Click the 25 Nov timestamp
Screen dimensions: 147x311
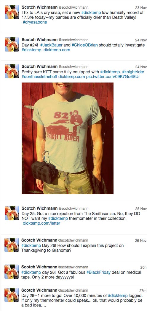(141, 209)
